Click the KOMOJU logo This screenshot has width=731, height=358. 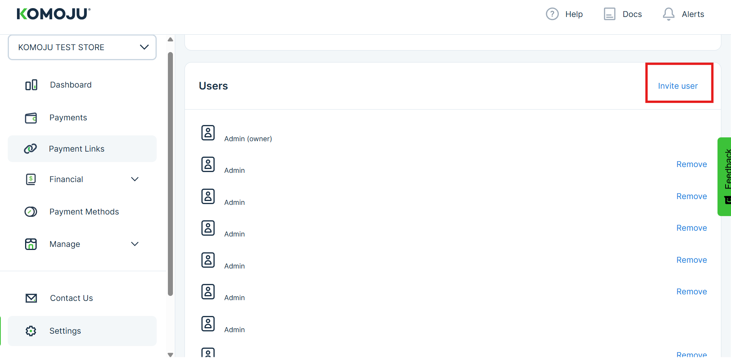click(x=54, y=14)
